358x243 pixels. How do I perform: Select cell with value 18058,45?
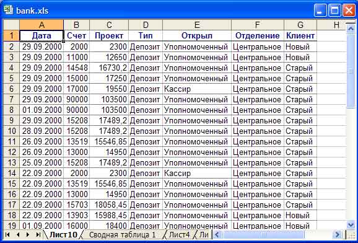coord(109,205)
